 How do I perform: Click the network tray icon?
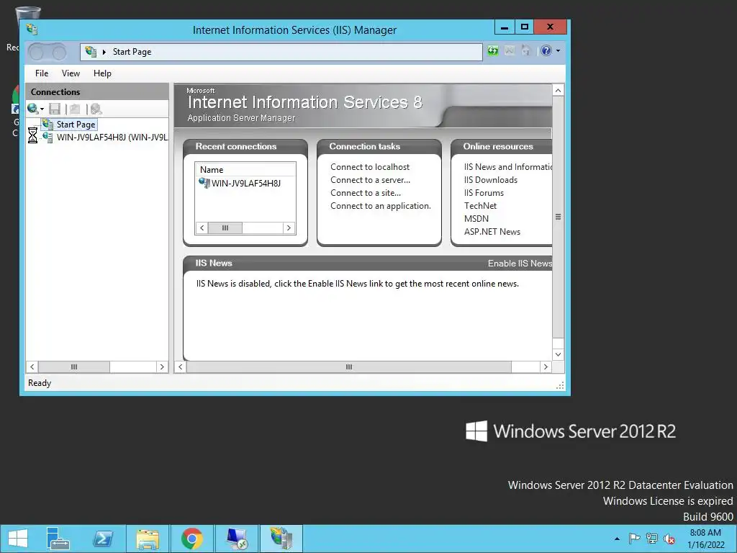(651, 539)
